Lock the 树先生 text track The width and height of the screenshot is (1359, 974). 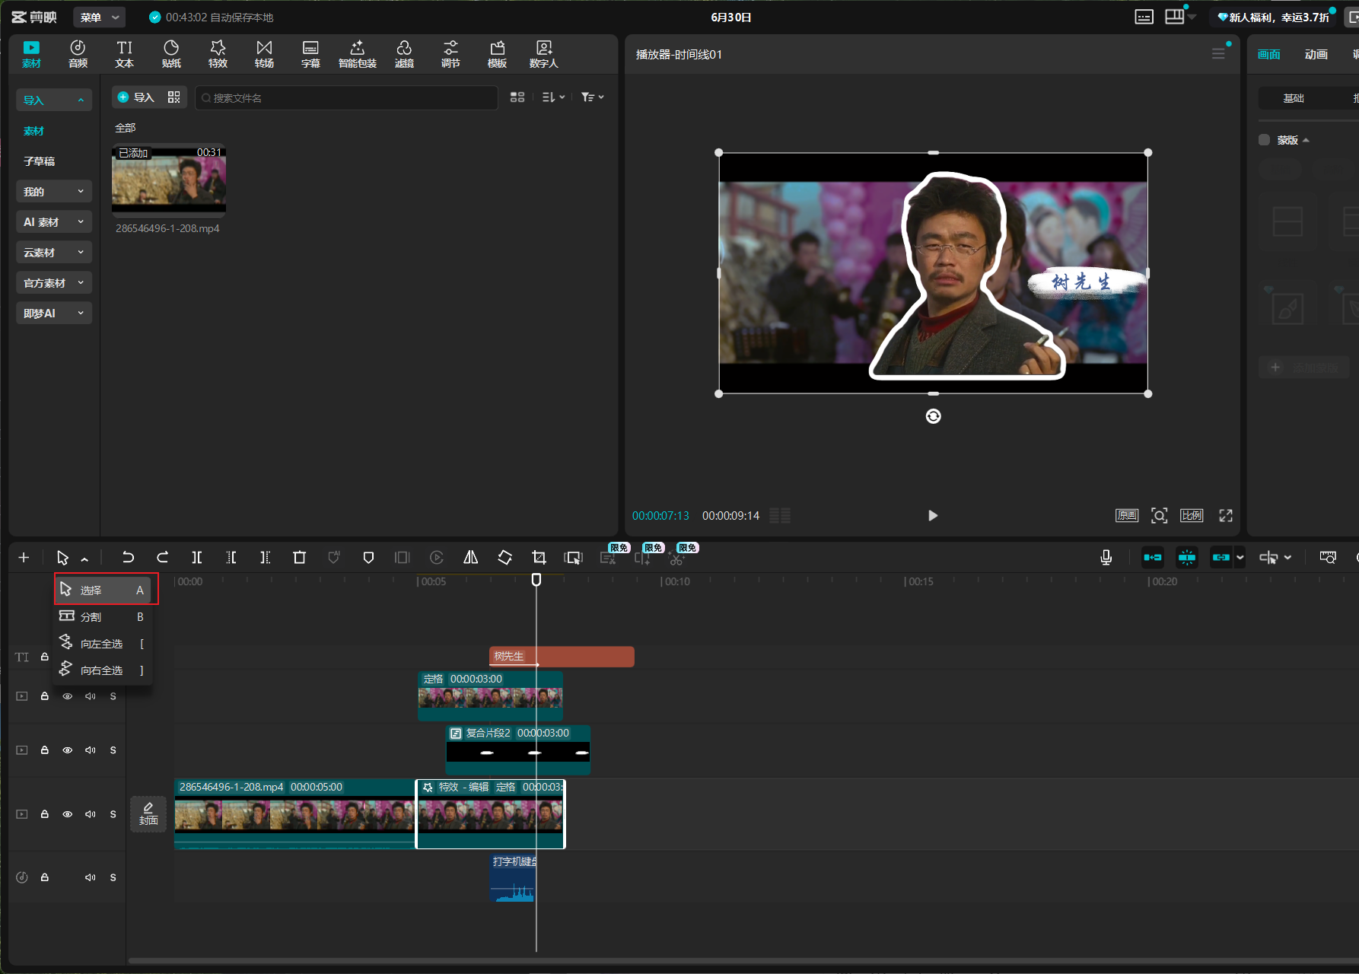(x=45, y=657)
